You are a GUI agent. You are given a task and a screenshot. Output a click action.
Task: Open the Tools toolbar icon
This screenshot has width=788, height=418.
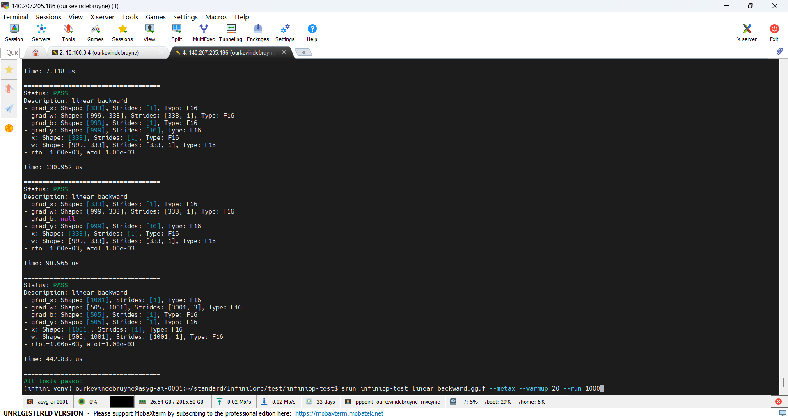(68, 33)
